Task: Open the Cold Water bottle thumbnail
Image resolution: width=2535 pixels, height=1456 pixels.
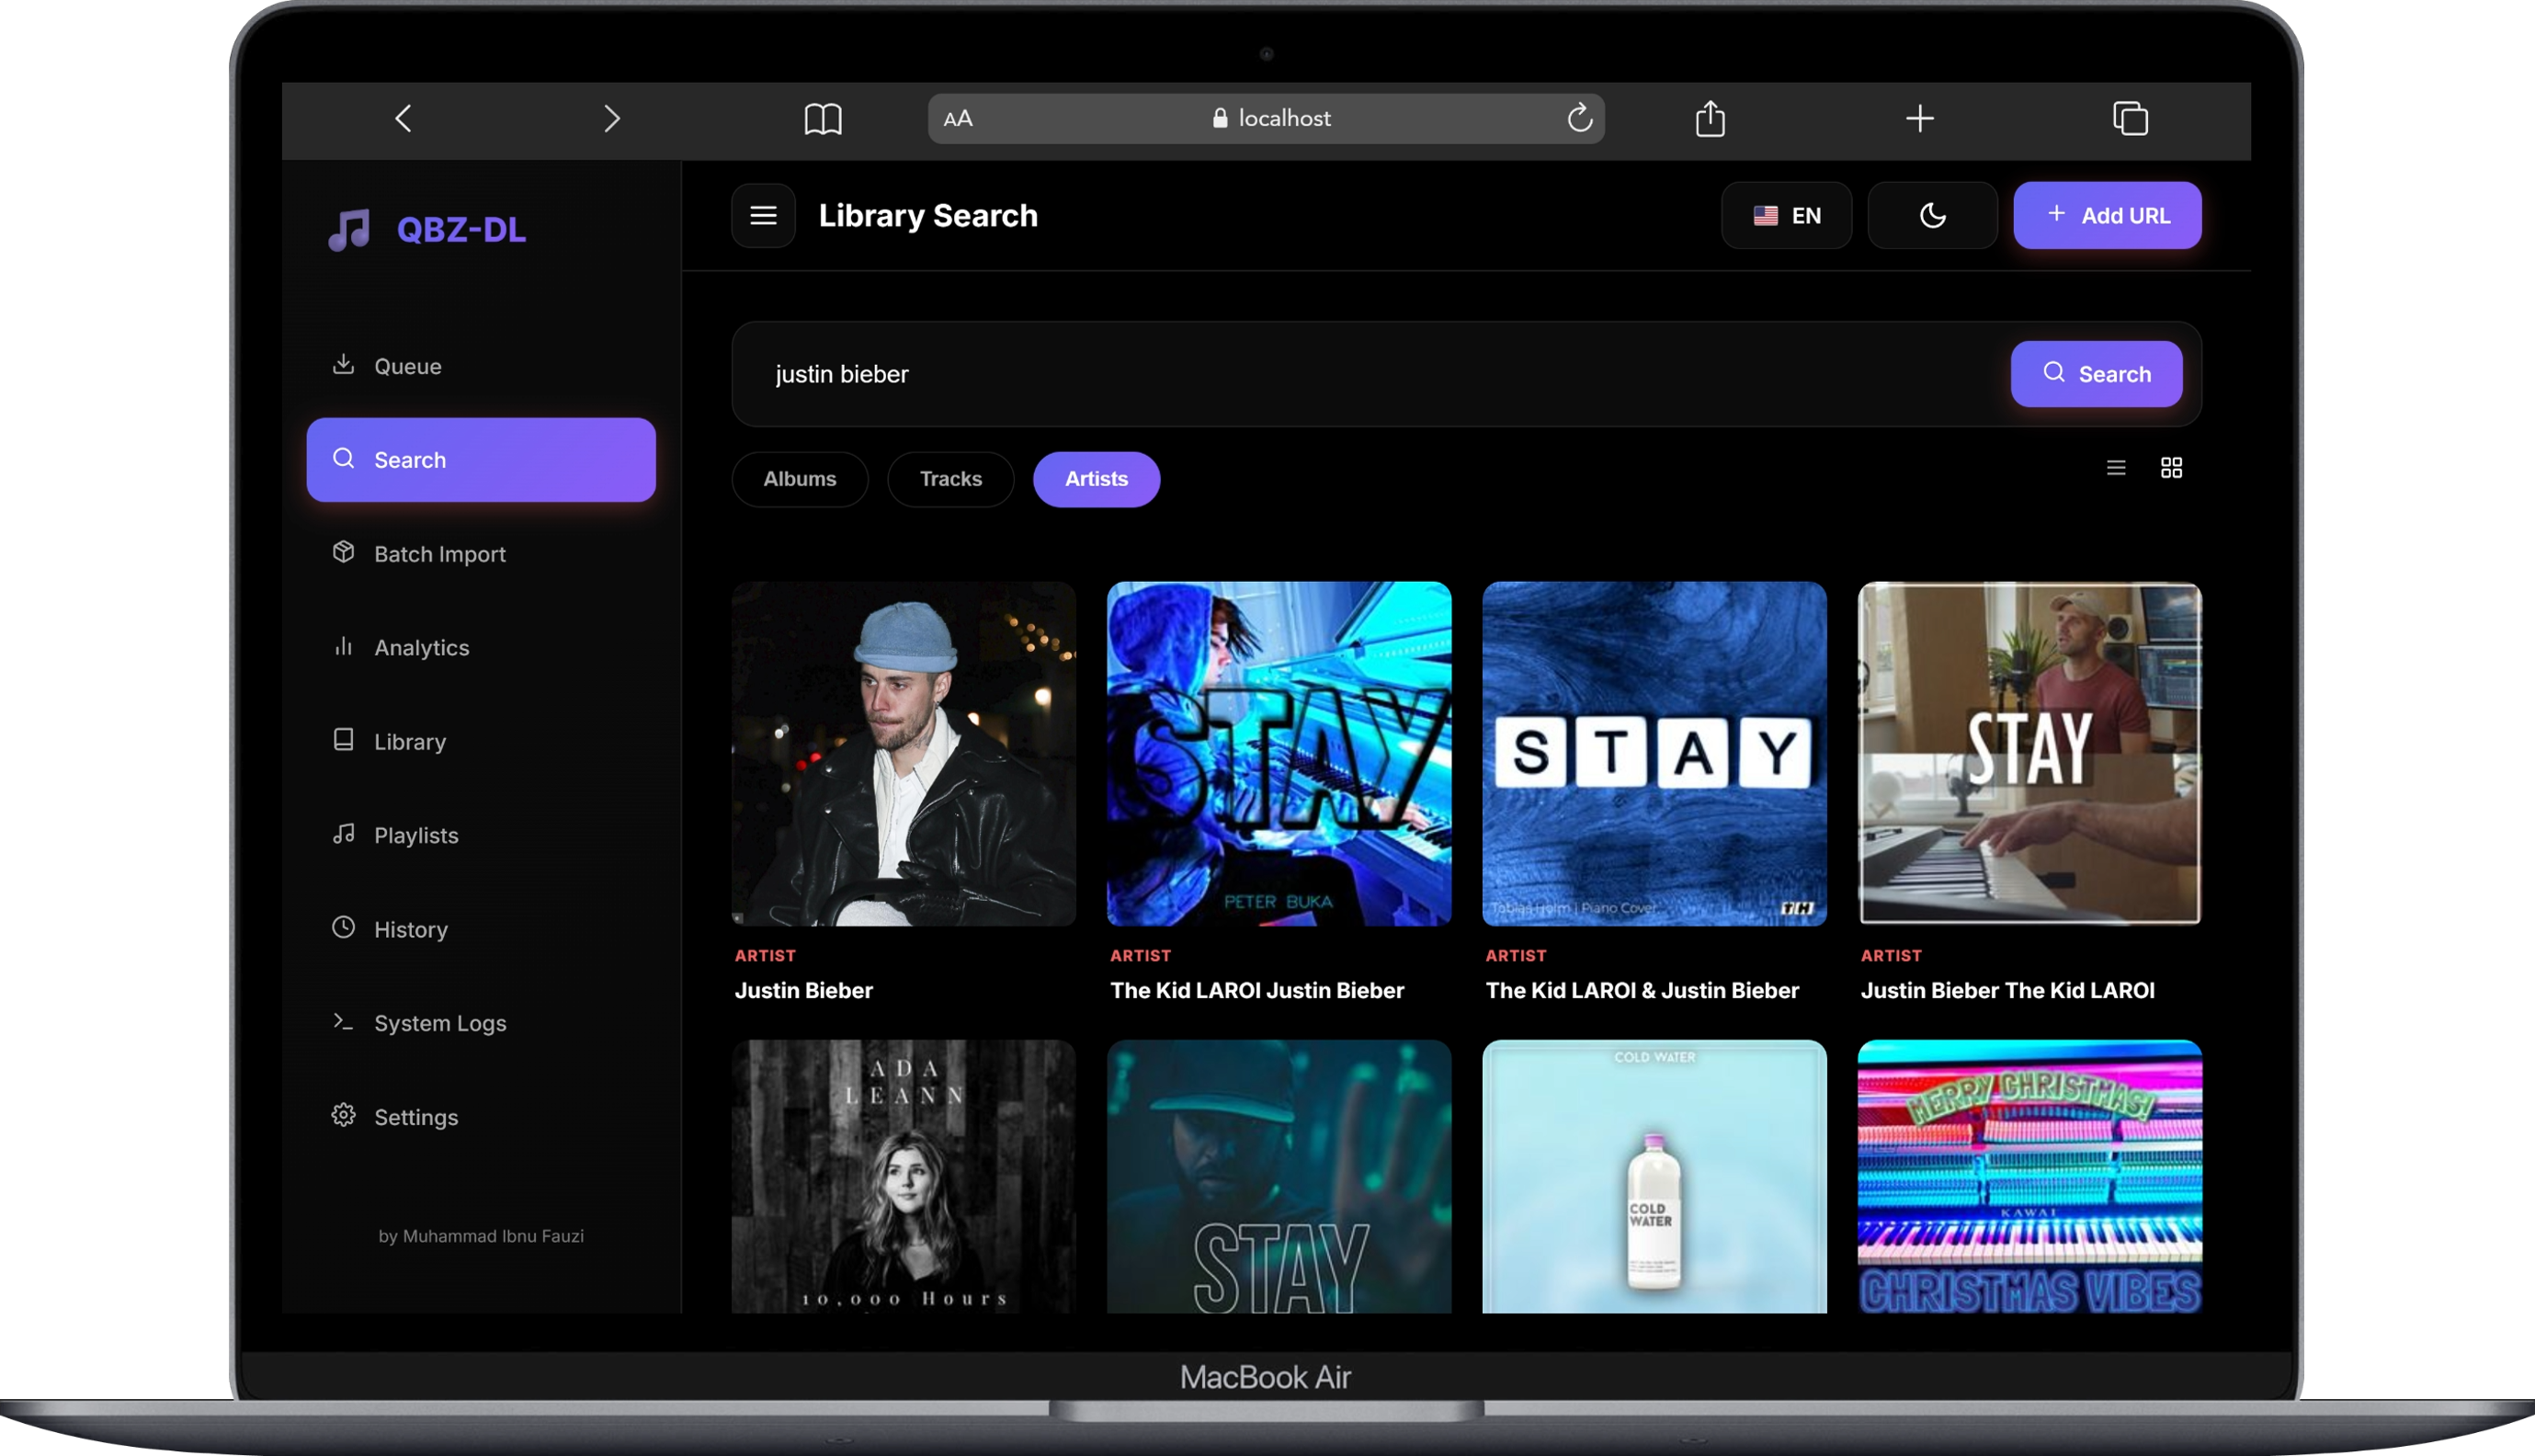Action: click(1654, 1176)
